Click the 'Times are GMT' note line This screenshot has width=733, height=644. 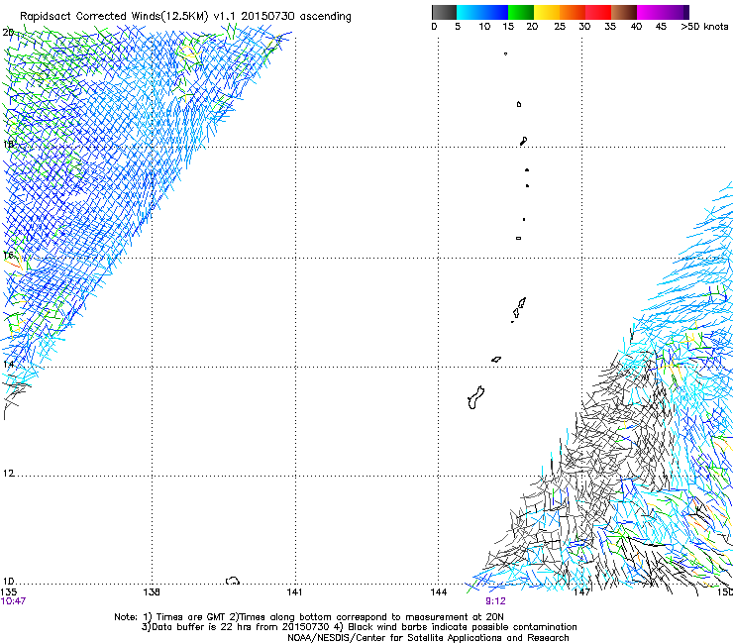309,617
